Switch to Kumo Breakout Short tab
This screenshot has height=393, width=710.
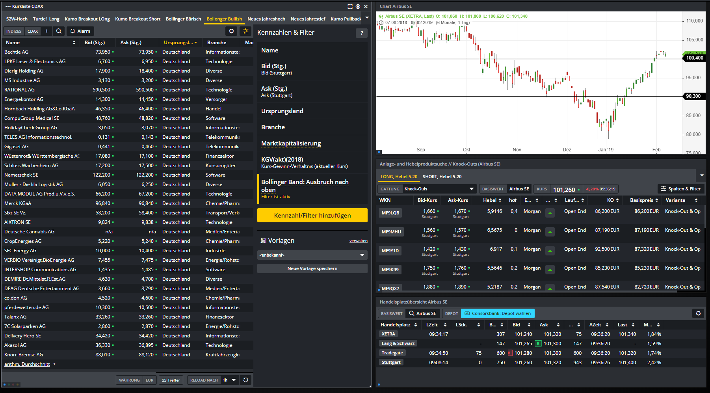[x=138, y=19]
